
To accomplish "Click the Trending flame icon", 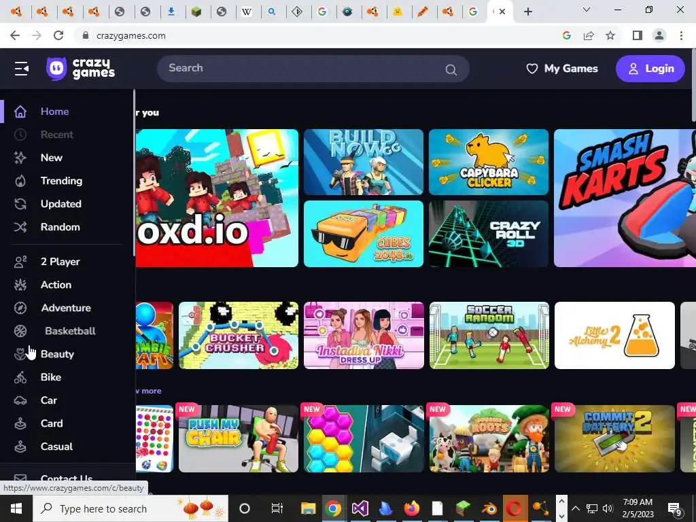I will 20,181.
